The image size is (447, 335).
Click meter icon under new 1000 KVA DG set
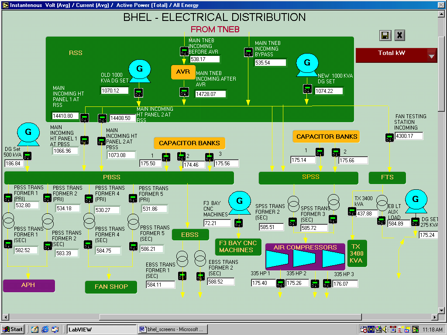click(307, 89)
